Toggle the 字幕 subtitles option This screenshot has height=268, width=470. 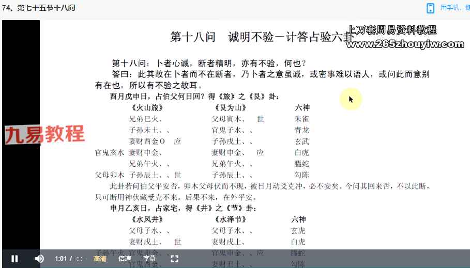pyautogui.click(x=149, y=259)
